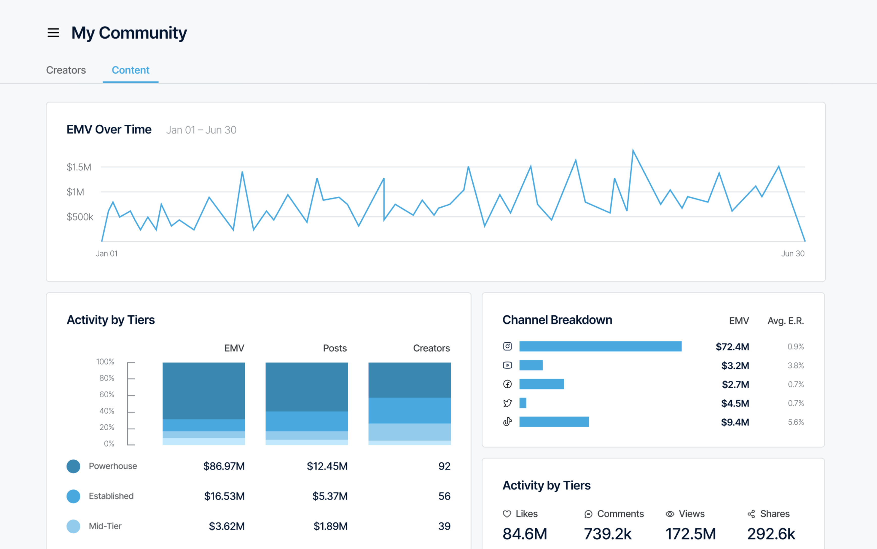Click the YouTube channel icon
Image resolution: width=877 pixels, height=549 pixels.
click(x=507, y=365)
